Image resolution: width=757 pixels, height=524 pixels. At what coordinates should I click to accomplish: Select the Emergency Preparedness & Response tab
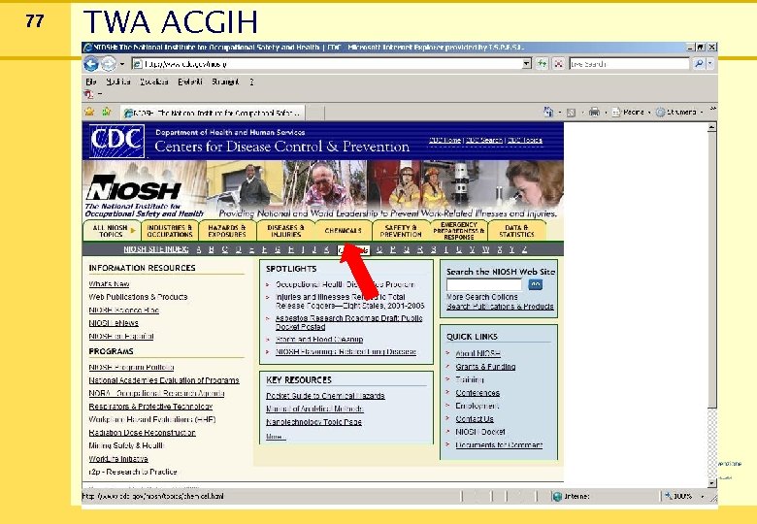click(459, 231)
